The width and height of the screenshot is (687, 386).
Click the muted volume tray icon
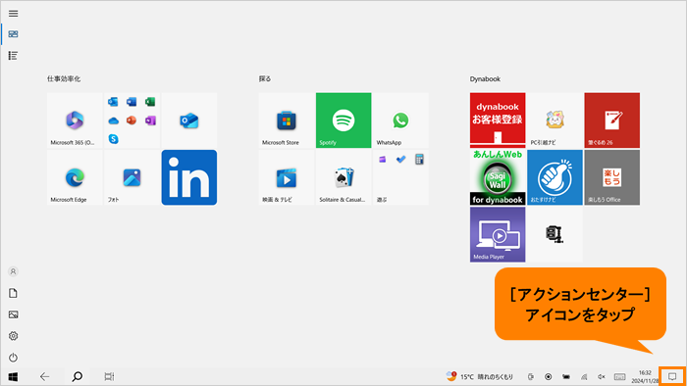tap(602, 376)
